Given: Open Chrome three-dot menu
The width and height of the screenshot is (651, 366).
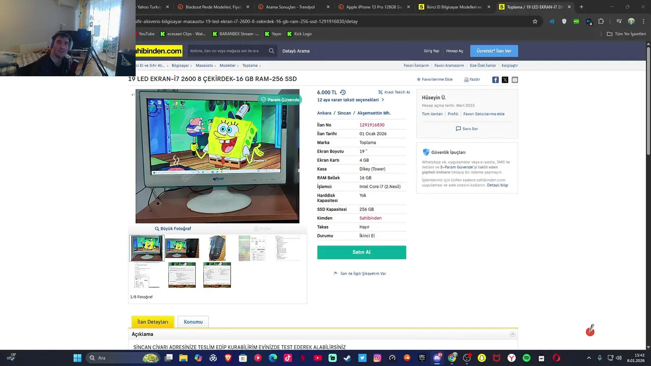Looking at the screenshot, I should [x=643, y=21].
